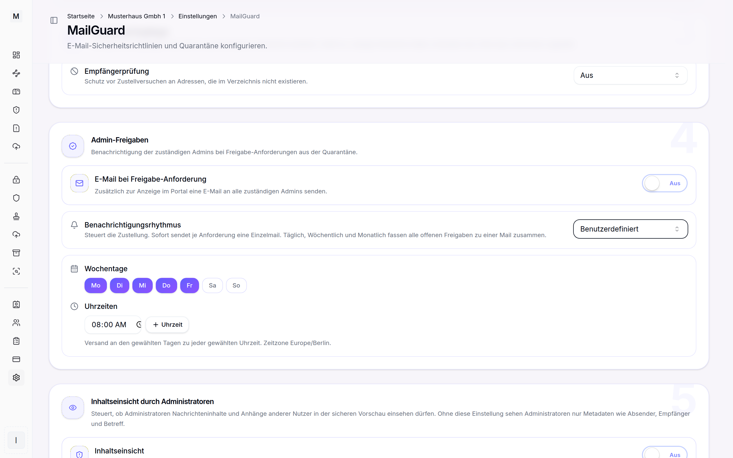The width and height of the screenshot is (733, 458).
Task: Toggle the sidebar panel icon
Action: click(x=54, y=20)
